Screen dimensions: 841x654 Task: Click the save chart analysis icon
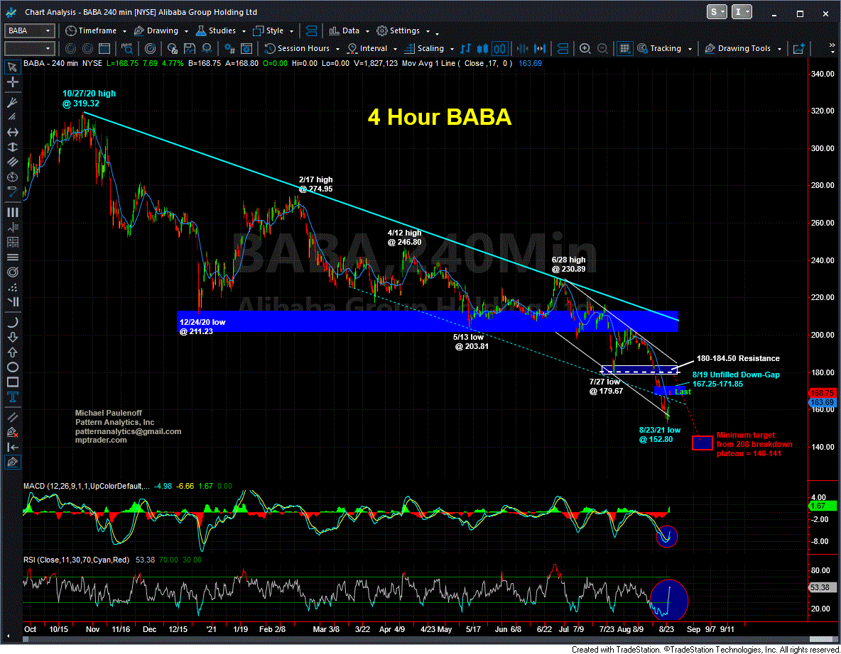190,49
